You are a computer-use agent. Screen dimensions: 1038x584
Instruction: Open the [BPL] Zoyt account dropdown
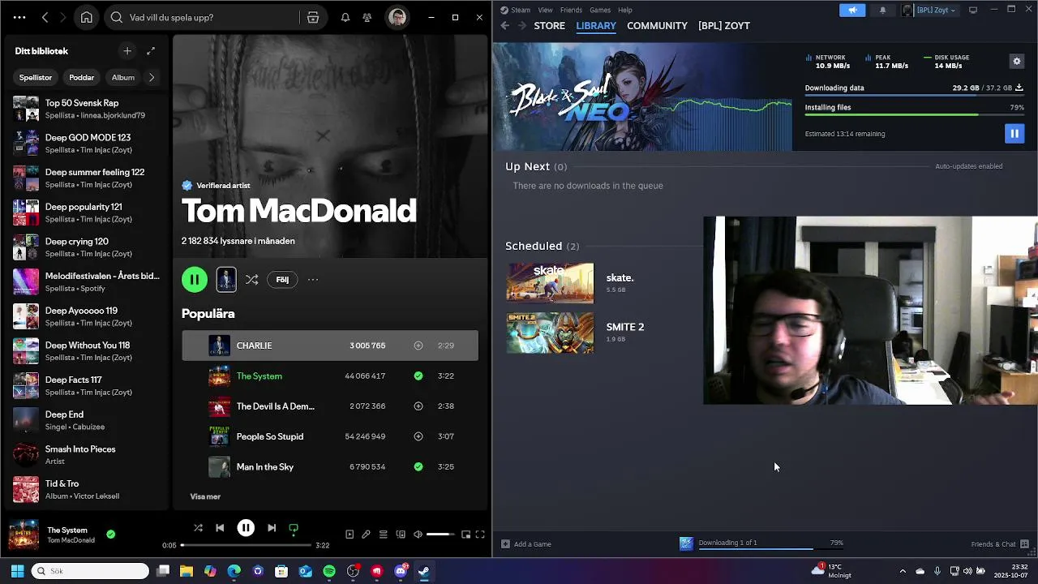tap(929, 10)
